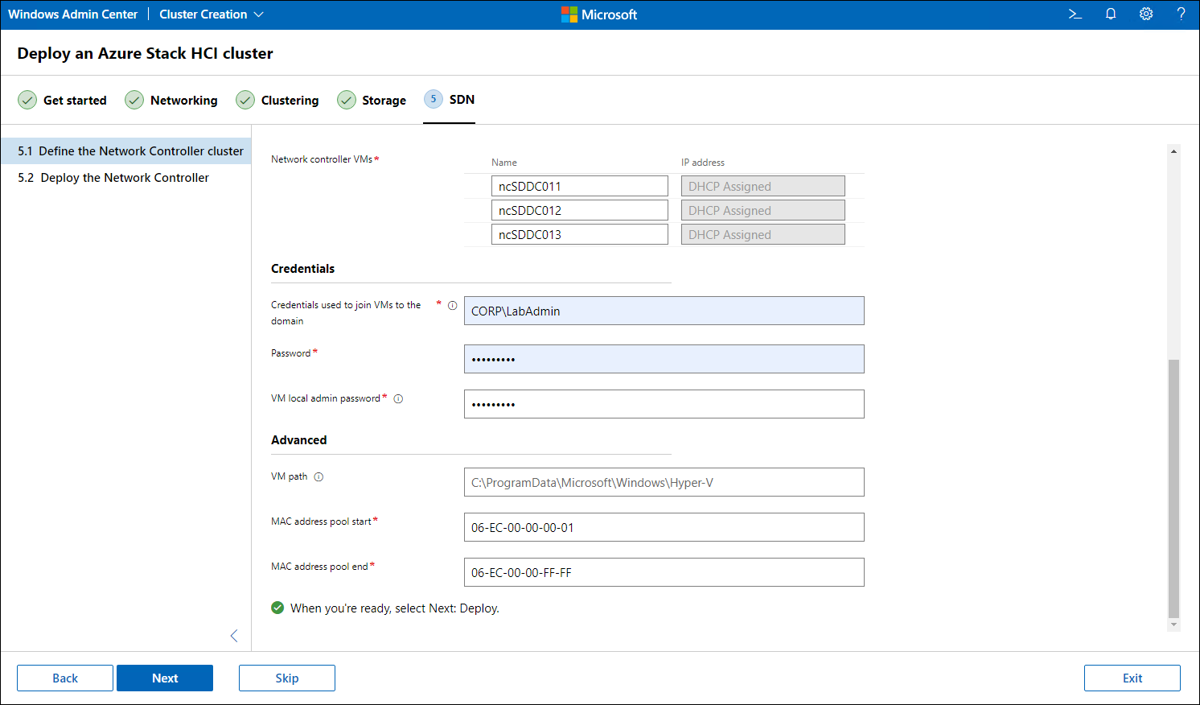This screenshot has width=1200, height=705.
Task: Show info for VM local admin password
Action: [398, 398]
